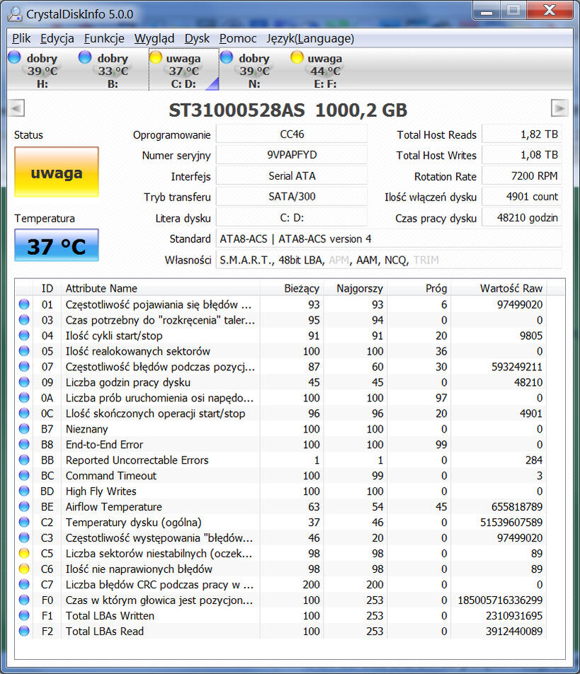The width and height of the screenshot is (580, 674).
Task: Click status orb of attribute 09 row
Action: point(24,382)
